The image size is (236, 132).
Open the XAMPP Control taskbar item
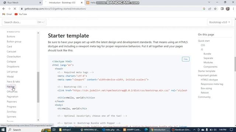pyautogui.click(x=132, y=130)
